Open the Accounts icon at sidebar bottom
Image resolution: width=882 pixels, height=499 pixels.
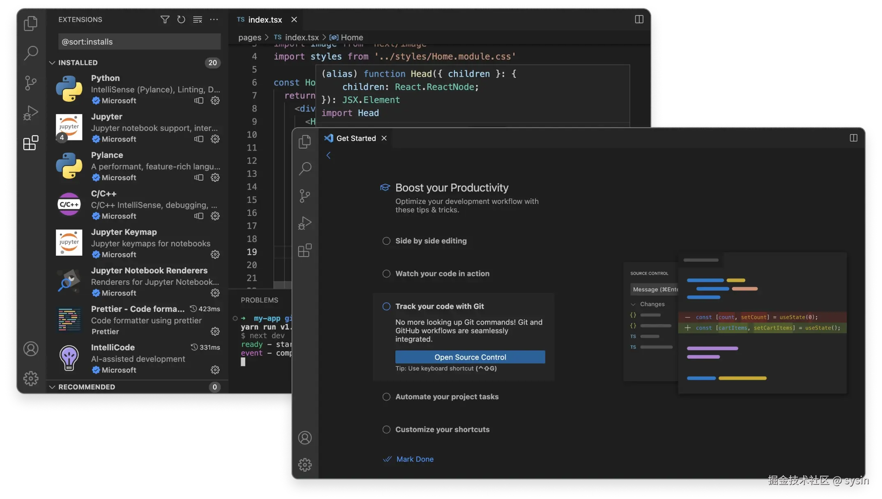coord(31,348)
